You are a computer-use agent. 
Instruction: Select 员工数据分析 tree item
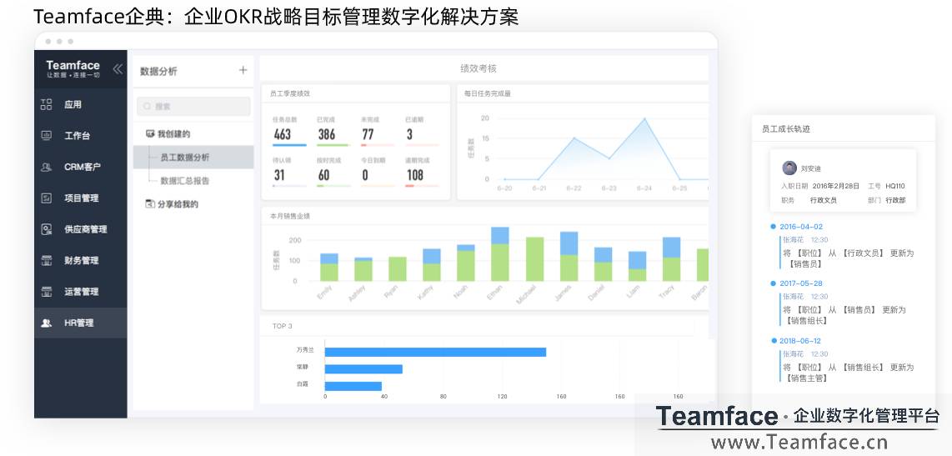click(193, 158)
